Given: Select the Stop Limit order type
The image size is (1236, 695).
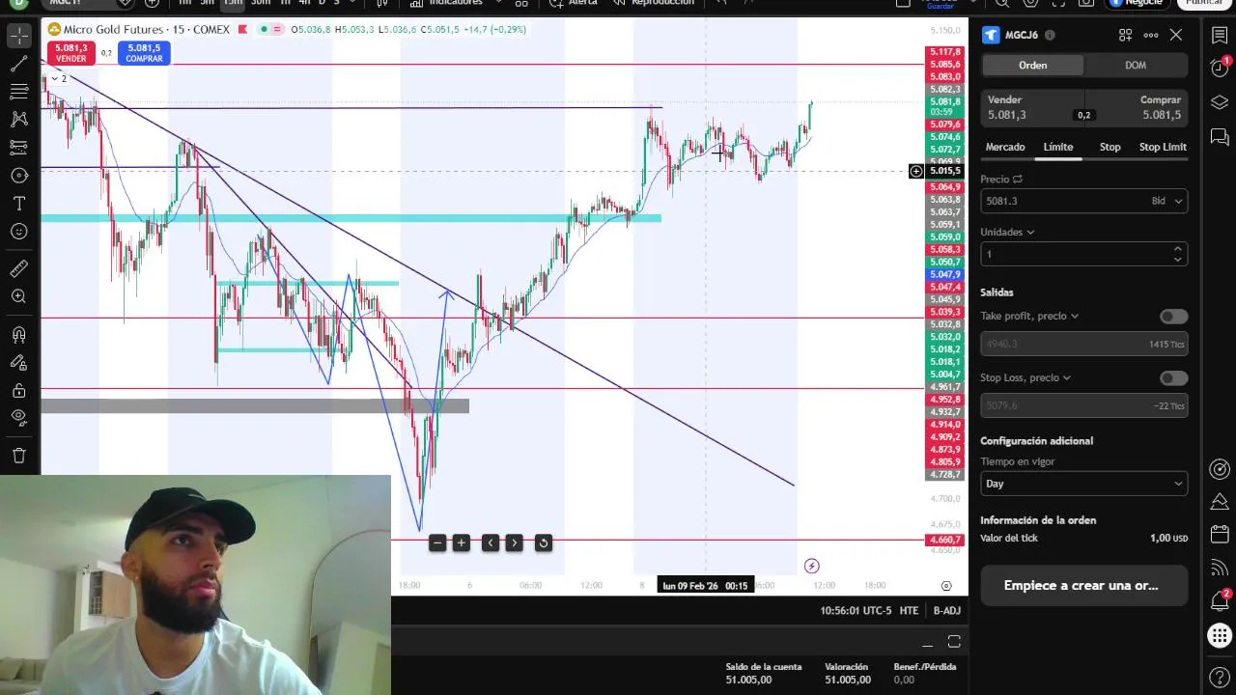Looking at the screenshot, I should pos(1163,147).
